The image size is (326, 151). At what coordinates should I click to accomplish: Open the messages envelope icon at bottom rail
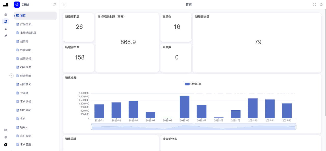6,130
